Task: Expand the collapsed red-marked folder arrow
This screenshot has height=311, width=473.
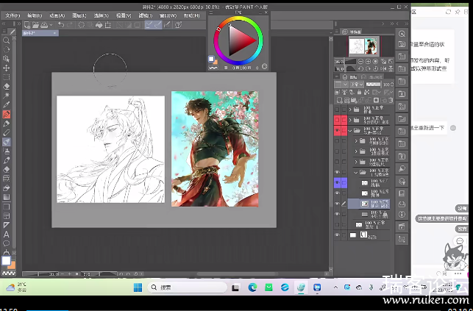Action: click(350, 121)
